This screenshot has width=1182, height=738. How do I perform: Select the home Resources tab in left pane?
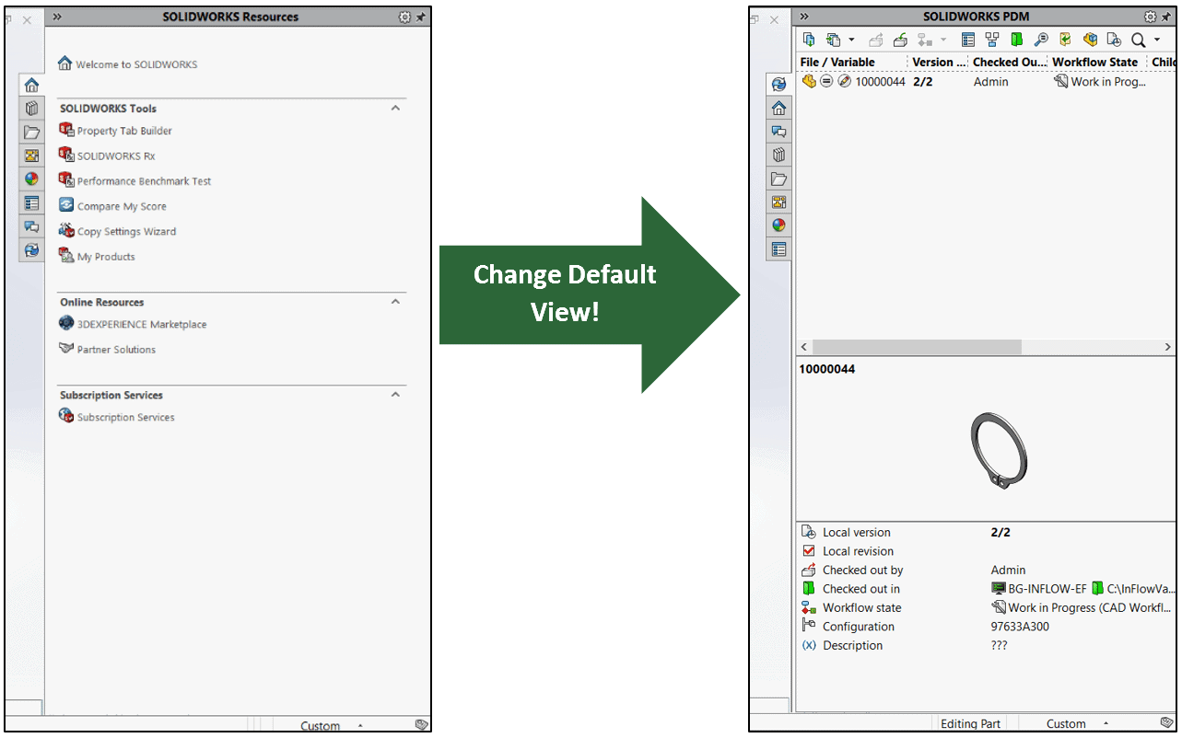[x=31, y=85]
